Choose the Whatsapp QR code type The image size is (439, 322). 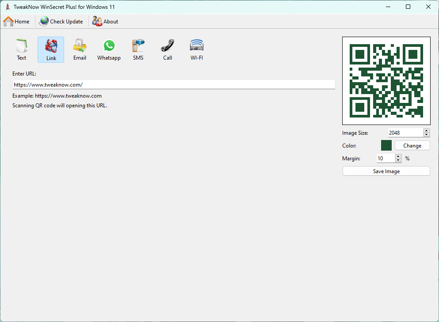[x=109, y=50]
